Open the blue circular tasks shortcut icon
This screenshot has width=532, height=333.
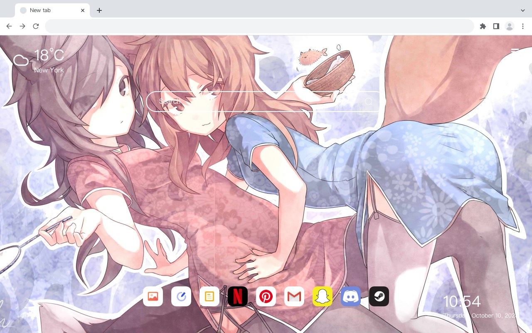click(181, 296)
